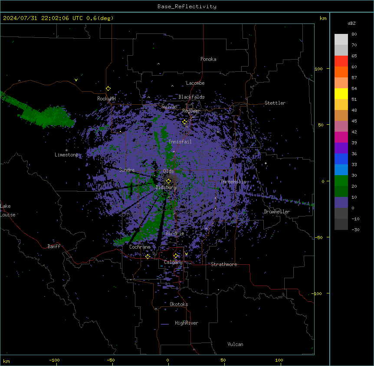Click the RedDeer city label
Image resolution: width=374 pixels, height=366 pixels.
(191, 111)
